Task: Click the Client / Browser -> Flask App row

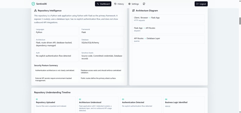Action: click(168, 19)
